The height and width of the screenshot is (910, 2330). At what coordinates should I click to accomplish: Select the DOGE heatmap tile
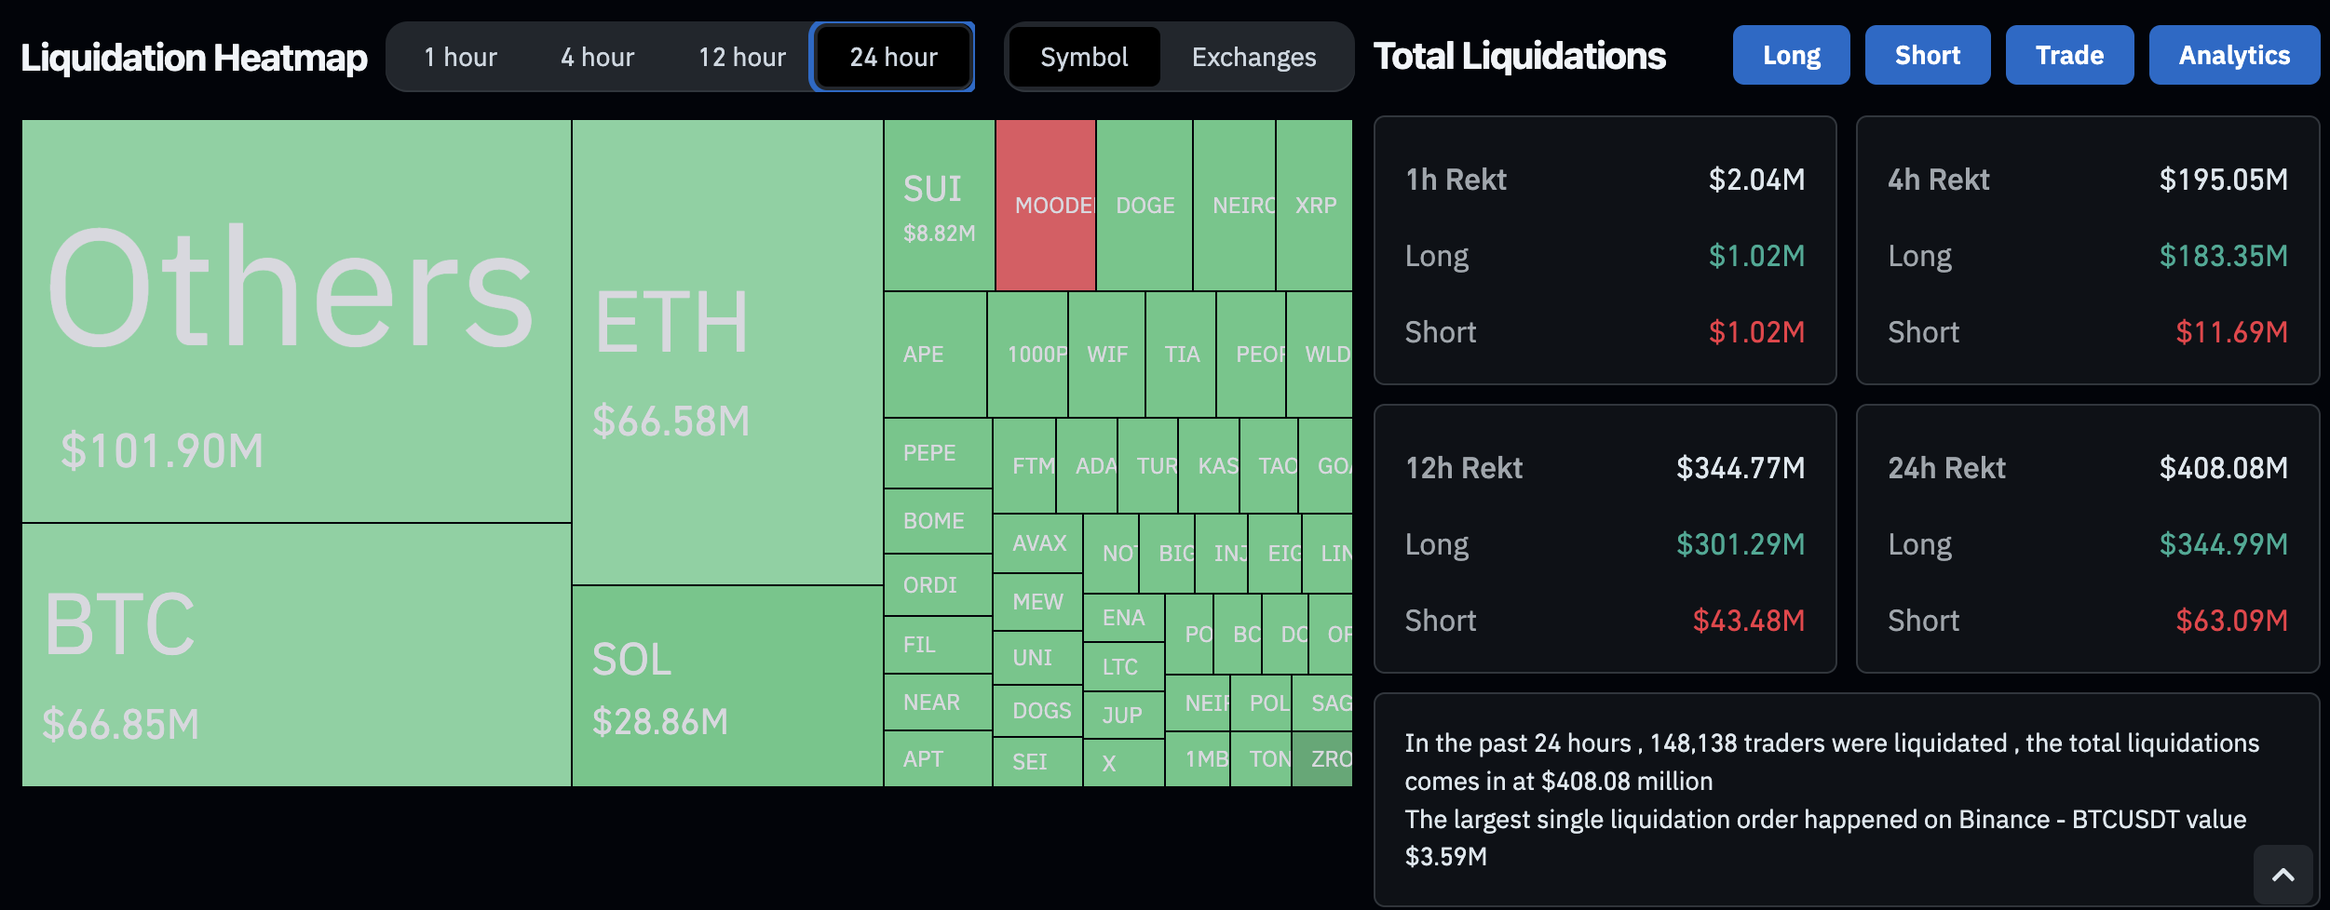[x=1145, y=206]
